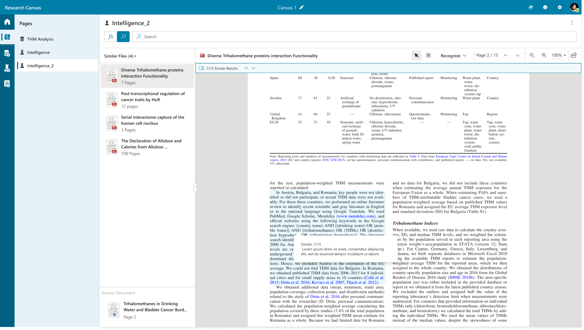The height and width of the screenshot is (330, 584).
Task: Open settings gear in the top bar
Action: (x=559, y=8)
